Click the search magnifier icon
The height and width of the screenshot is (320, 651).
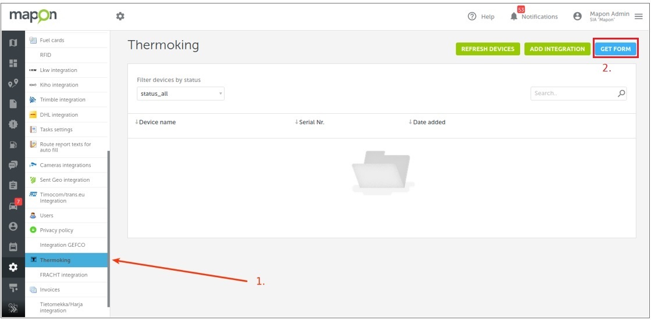click(621, 94)
